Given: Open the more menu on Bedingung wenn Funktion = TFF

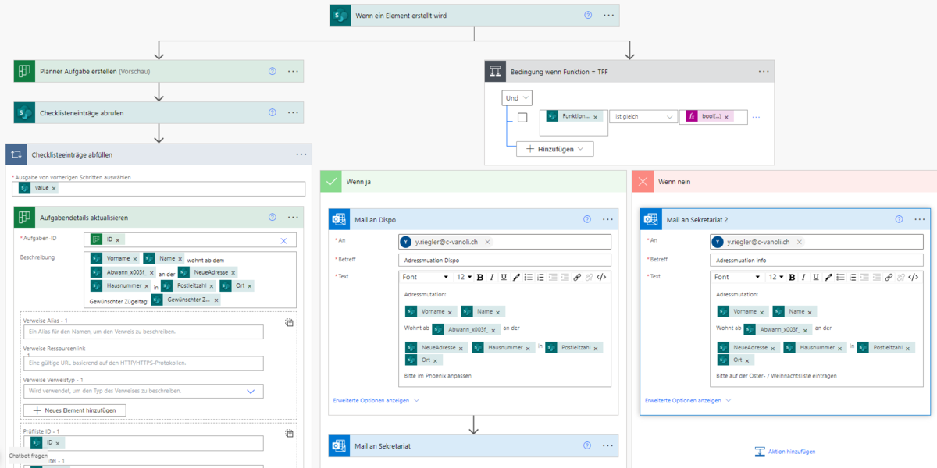Looking at the screenshot, I should pyautogui.click(x=763, y=71).
